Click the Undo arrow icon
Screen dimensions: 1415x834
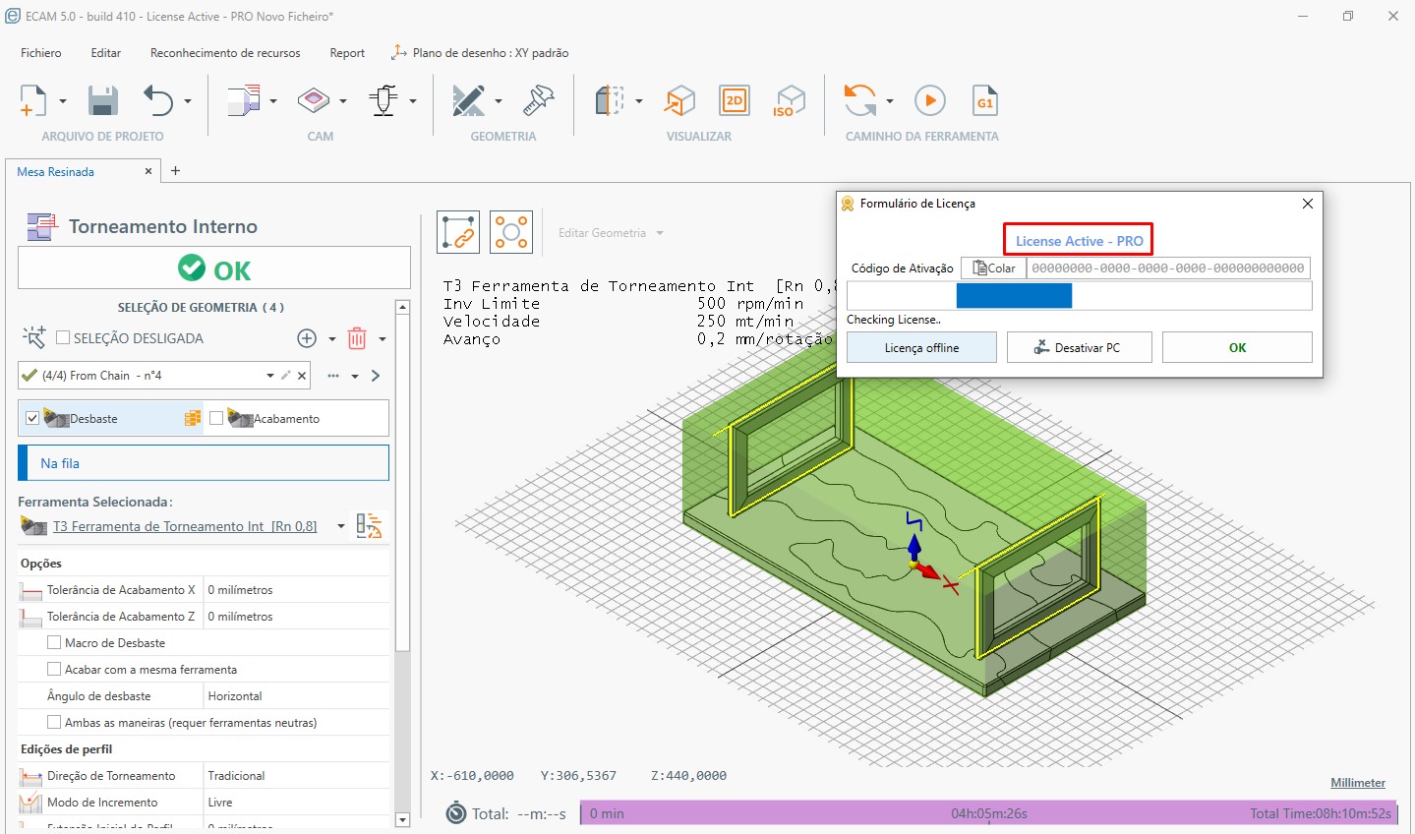pos(158,100)
